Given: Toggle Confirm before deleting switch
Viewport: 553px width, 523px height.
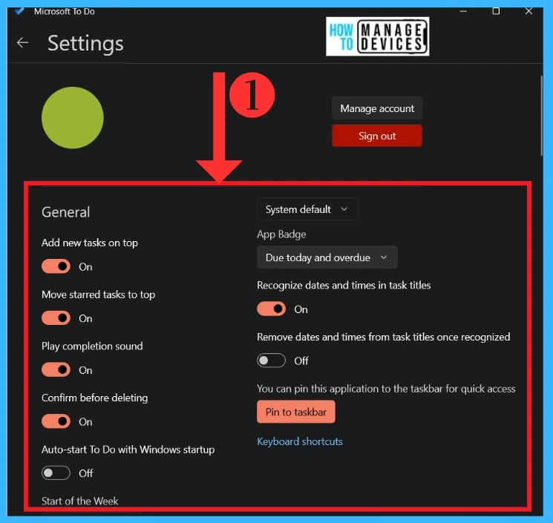Looking at the screenshot, I should [x=56, y=421].
